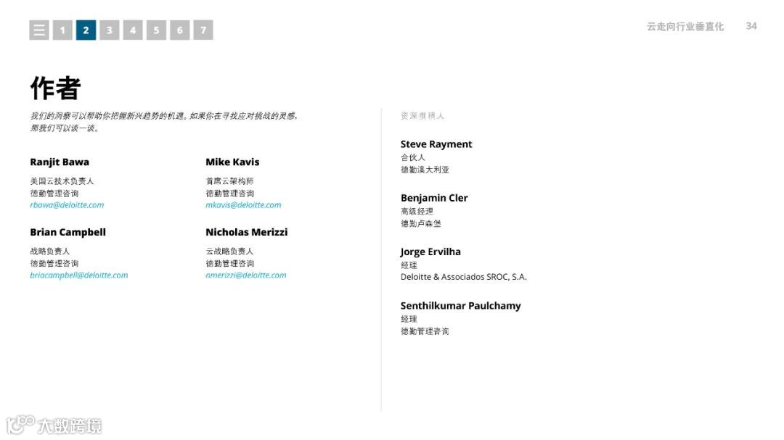Click Deloitte & Associados SROC, S.A. text
Screen dimensions: 784x440
463,277
